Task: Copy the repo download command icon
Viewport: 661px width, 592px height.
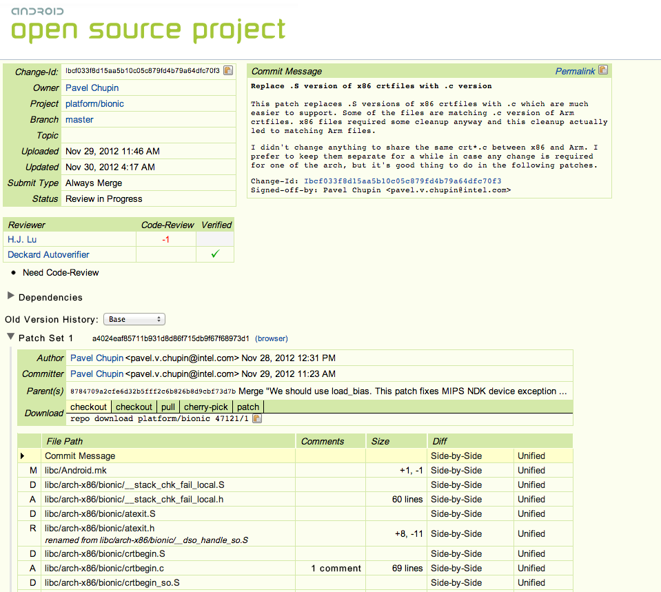Action: tap(257, 418)
